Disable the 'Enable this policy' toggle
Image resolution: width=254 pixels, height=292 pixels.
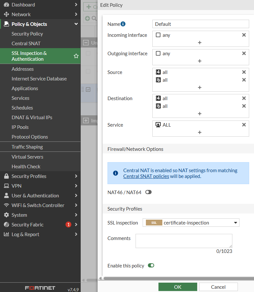151,266
